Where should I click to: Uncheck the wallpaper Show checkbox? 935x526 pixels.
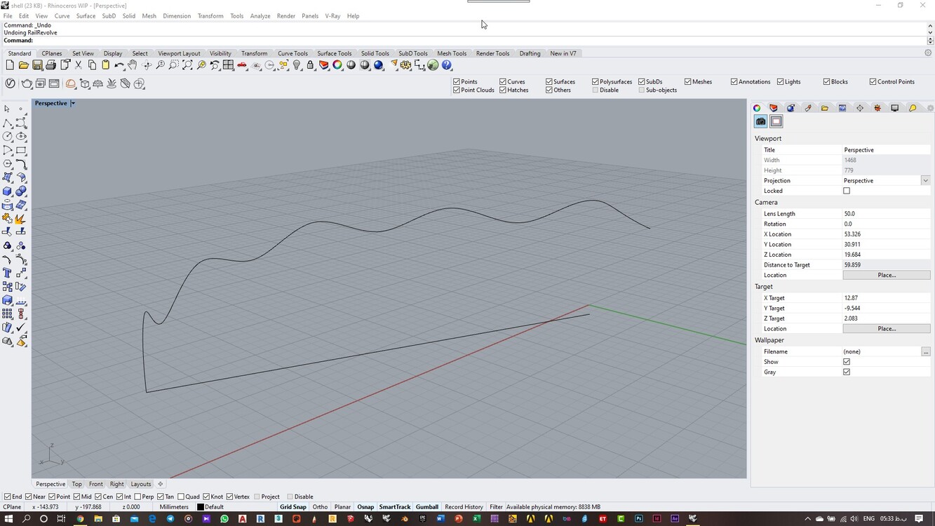point(847,362)
